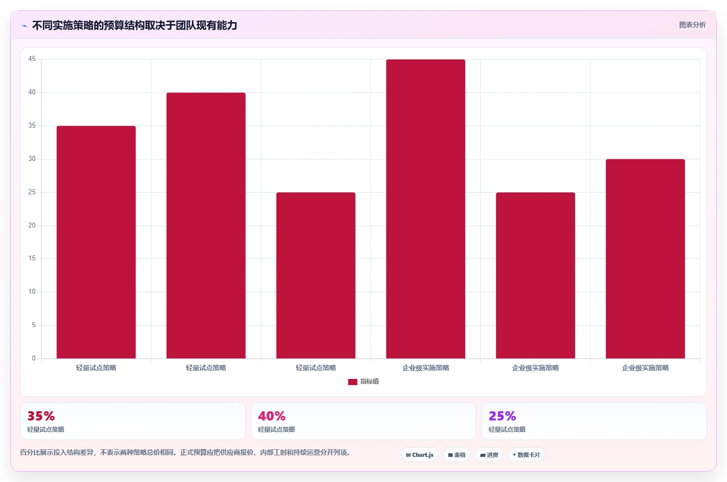Click the 轻量试点策略 bar valued 25
Image resolution: width=727 pixels, height=482 pixels.
click(316, 275)
